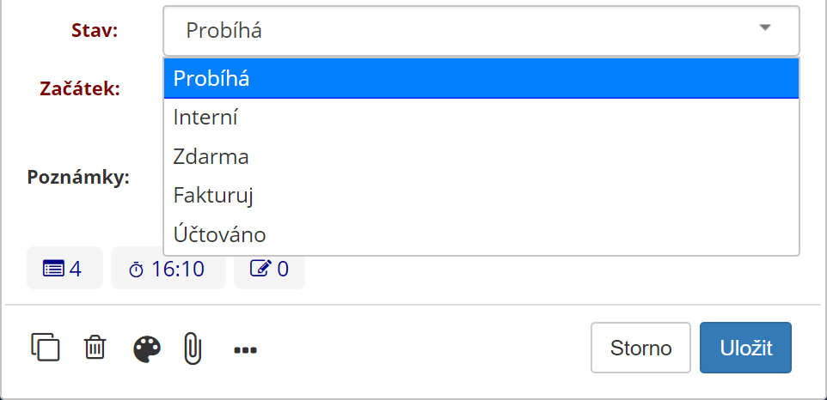This screenshot has height=400, width=827.
Task: Open more actions via three-dots icon
Action: [x=245, y=350]
